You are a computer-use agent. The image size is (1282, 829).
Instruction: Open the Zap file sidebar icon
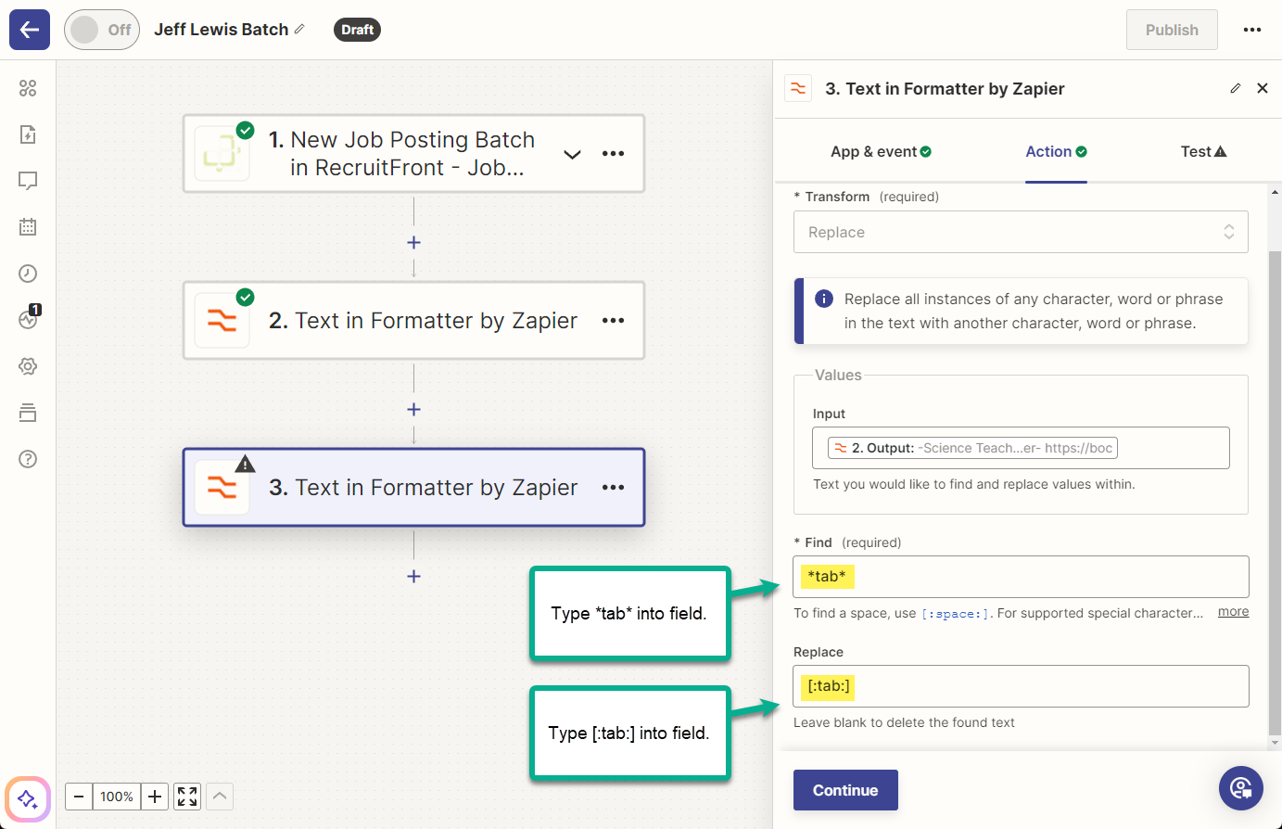(x=28, y=134)
